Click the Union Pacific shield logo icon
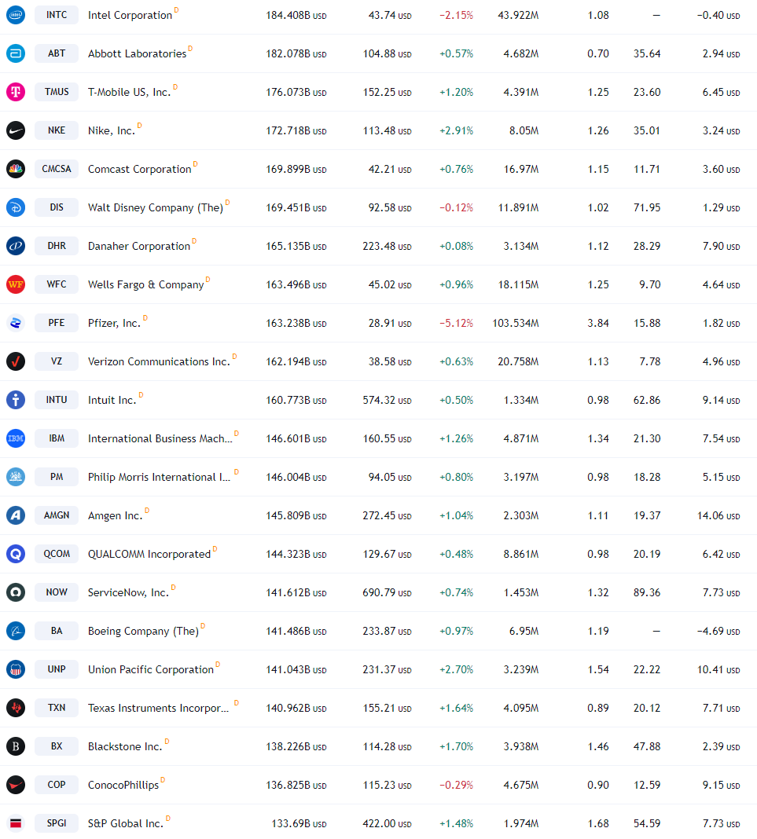 point(16,669)
